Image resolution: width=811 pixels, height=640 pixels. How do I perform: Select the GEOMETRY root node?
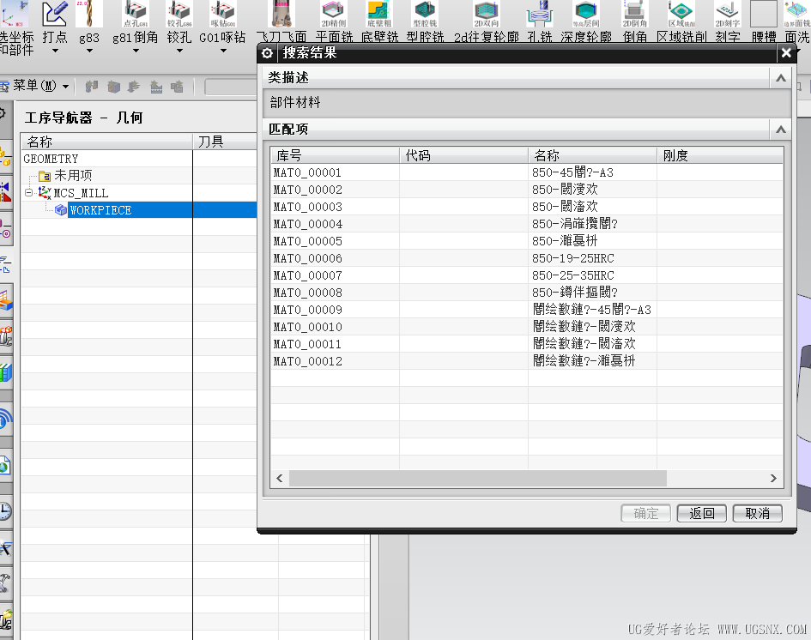(x=51, y=159)
